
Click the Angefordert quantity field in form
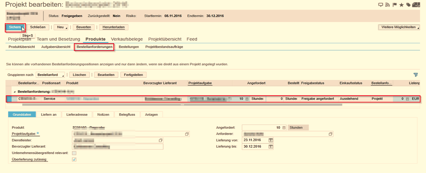pos(264,128)
